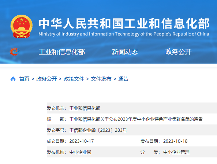Open 文件发布 breadcrumb link
Viewport: 217px width, 164px height.
pos(101,79)
